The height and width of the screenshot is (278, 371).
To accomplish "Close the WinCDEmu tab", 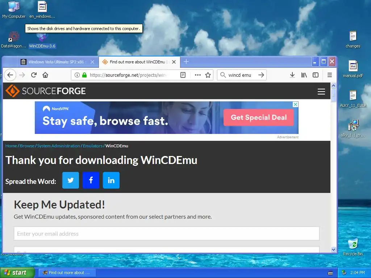I will (x=174, y=62).
